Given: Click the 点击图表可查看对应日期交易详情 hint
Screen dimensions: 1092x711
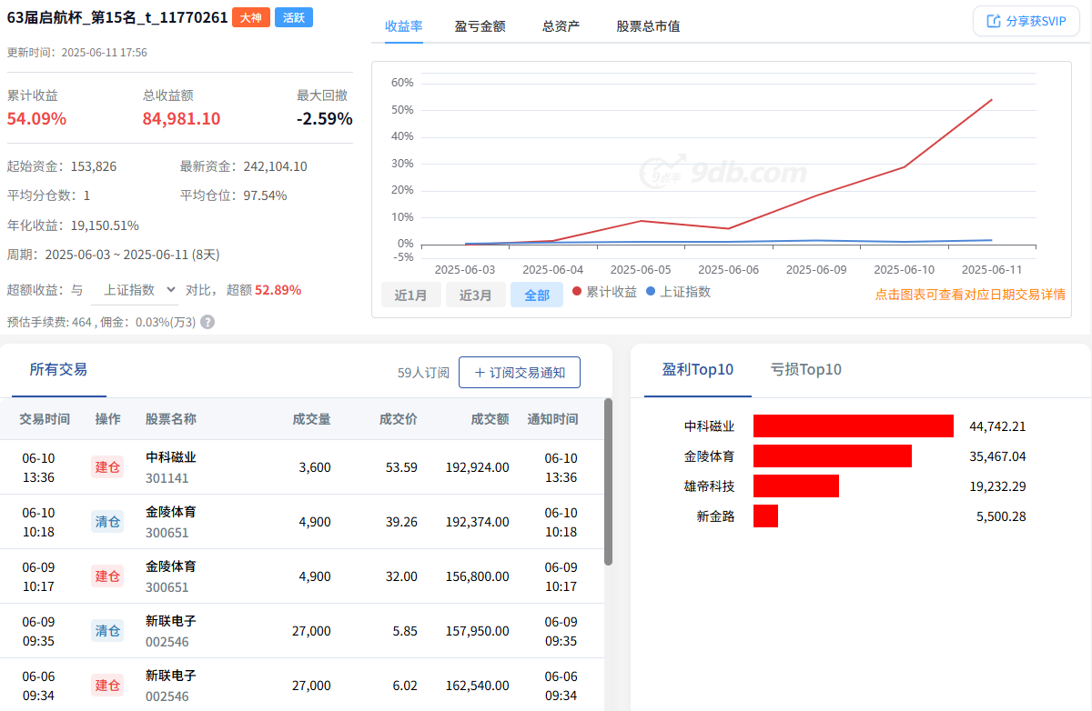Looking at the screenshot, I should tap(970, 295).
